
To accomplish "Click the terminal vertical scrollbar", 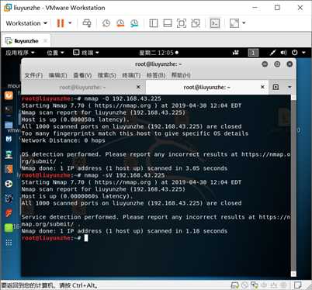I will pos(293,185).
